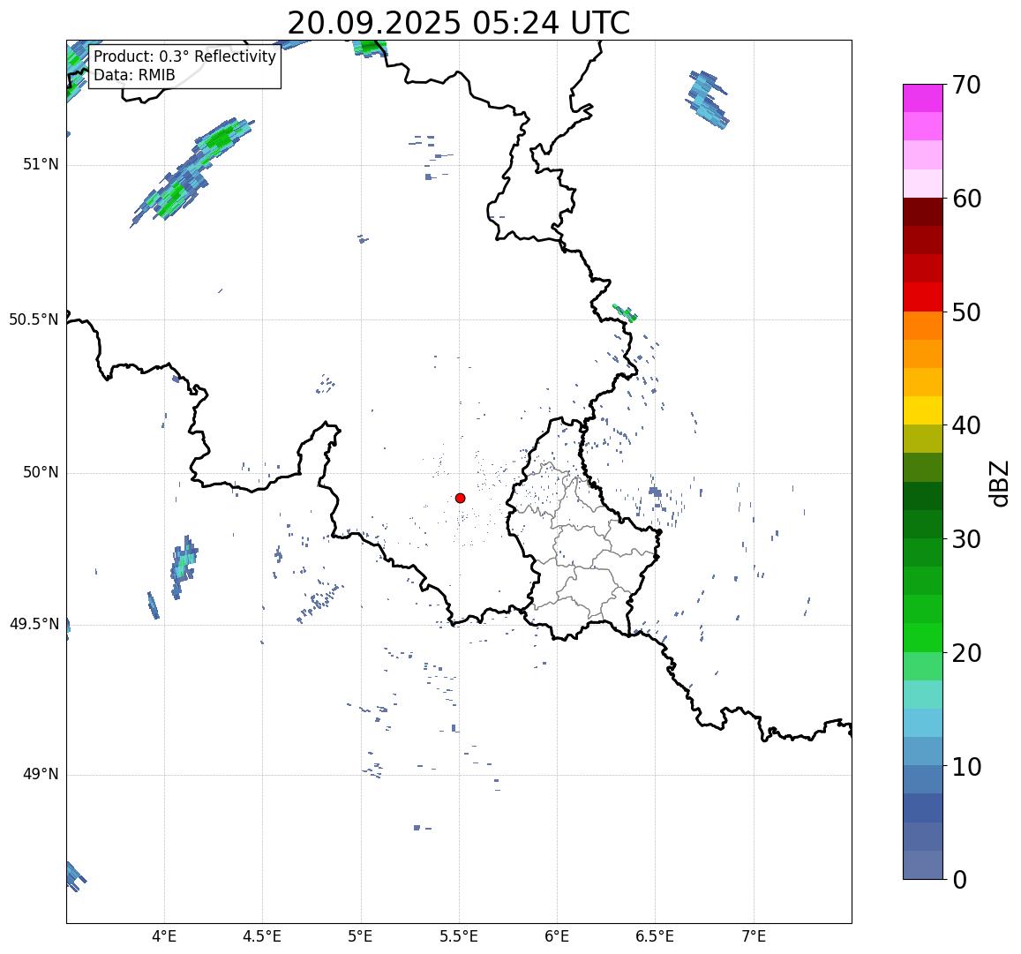Click the colorbar tick label "40"
The height and width of the screenshot is (954, 1021).
[x=966, y=426]
